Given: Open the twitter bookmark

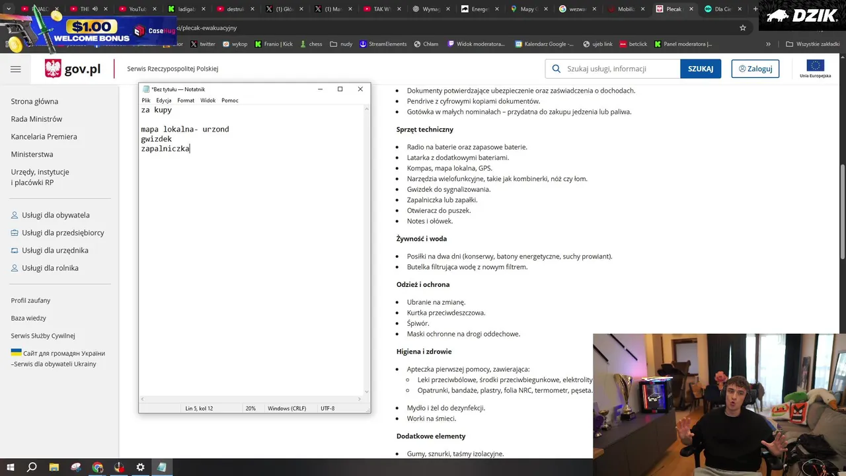Looking at the screenshot, I should 203,44.
